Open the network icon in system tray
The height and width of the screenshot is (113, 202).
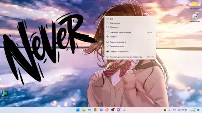pos(179,110)
